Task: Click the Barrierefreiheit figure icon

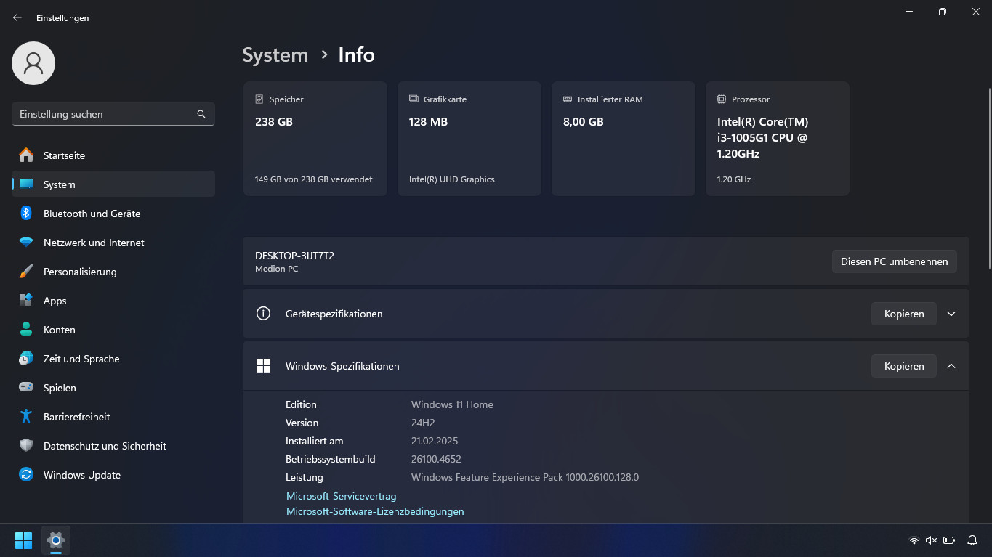Action: coord(26,417)
